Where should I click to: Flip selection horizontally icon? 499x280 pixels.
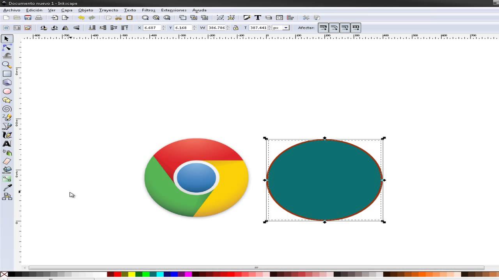65,28
